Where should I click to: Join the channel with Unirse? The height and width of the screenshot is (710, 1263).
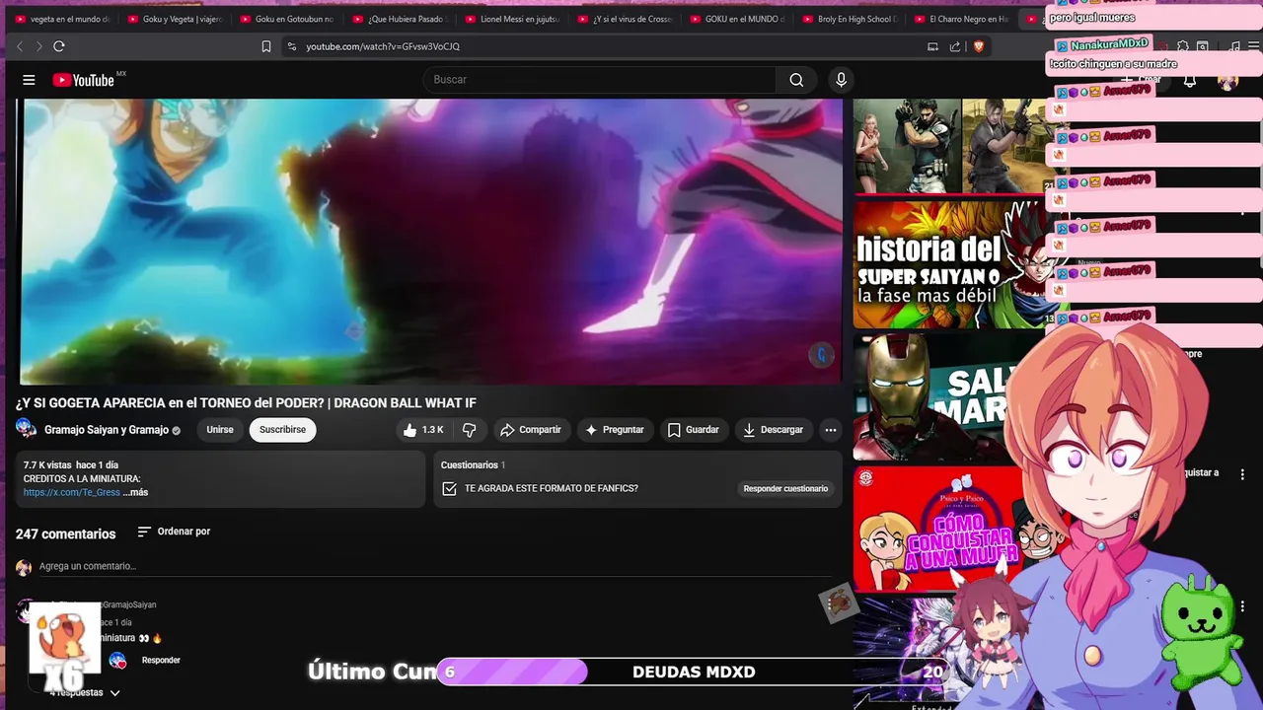220,430
